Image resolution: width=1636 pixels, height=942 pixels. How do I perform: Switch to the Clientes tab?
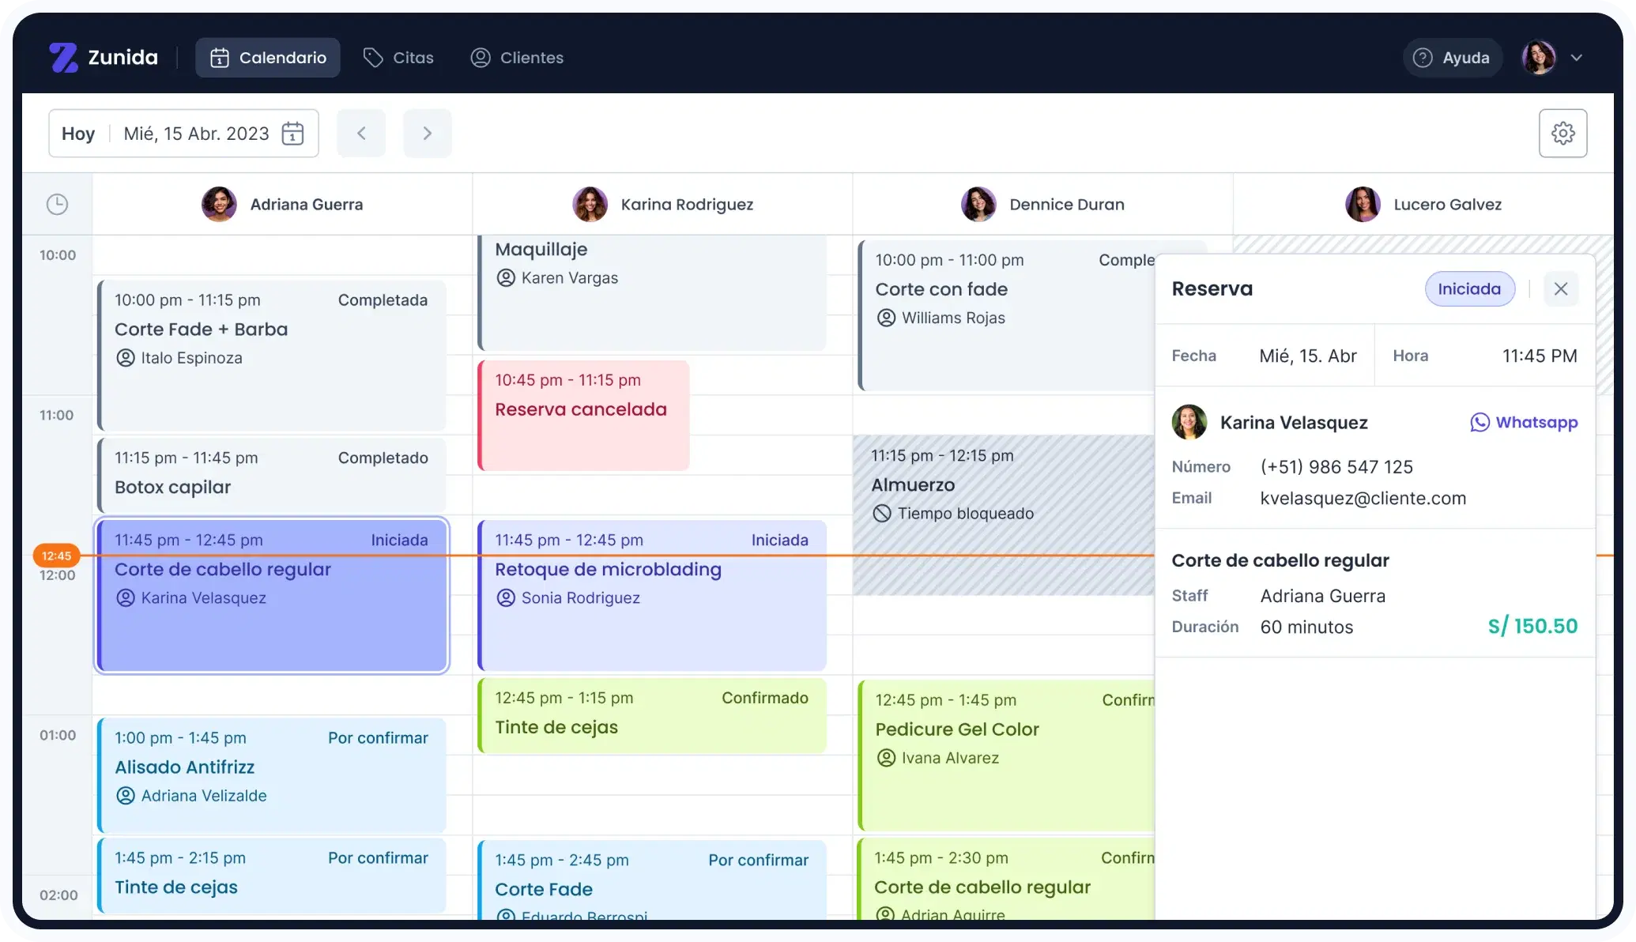(x=517, y=58)
